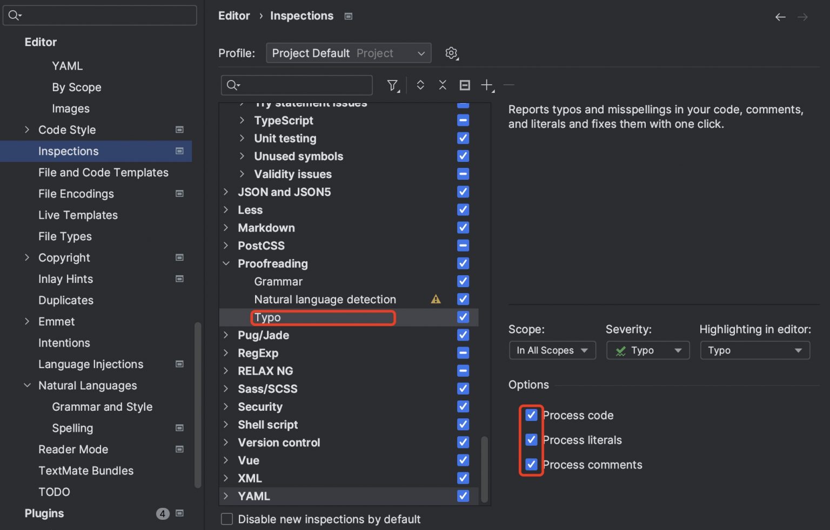Collapse all inspection groups icon
Screen dimensions: 830x530
(443, 85)
